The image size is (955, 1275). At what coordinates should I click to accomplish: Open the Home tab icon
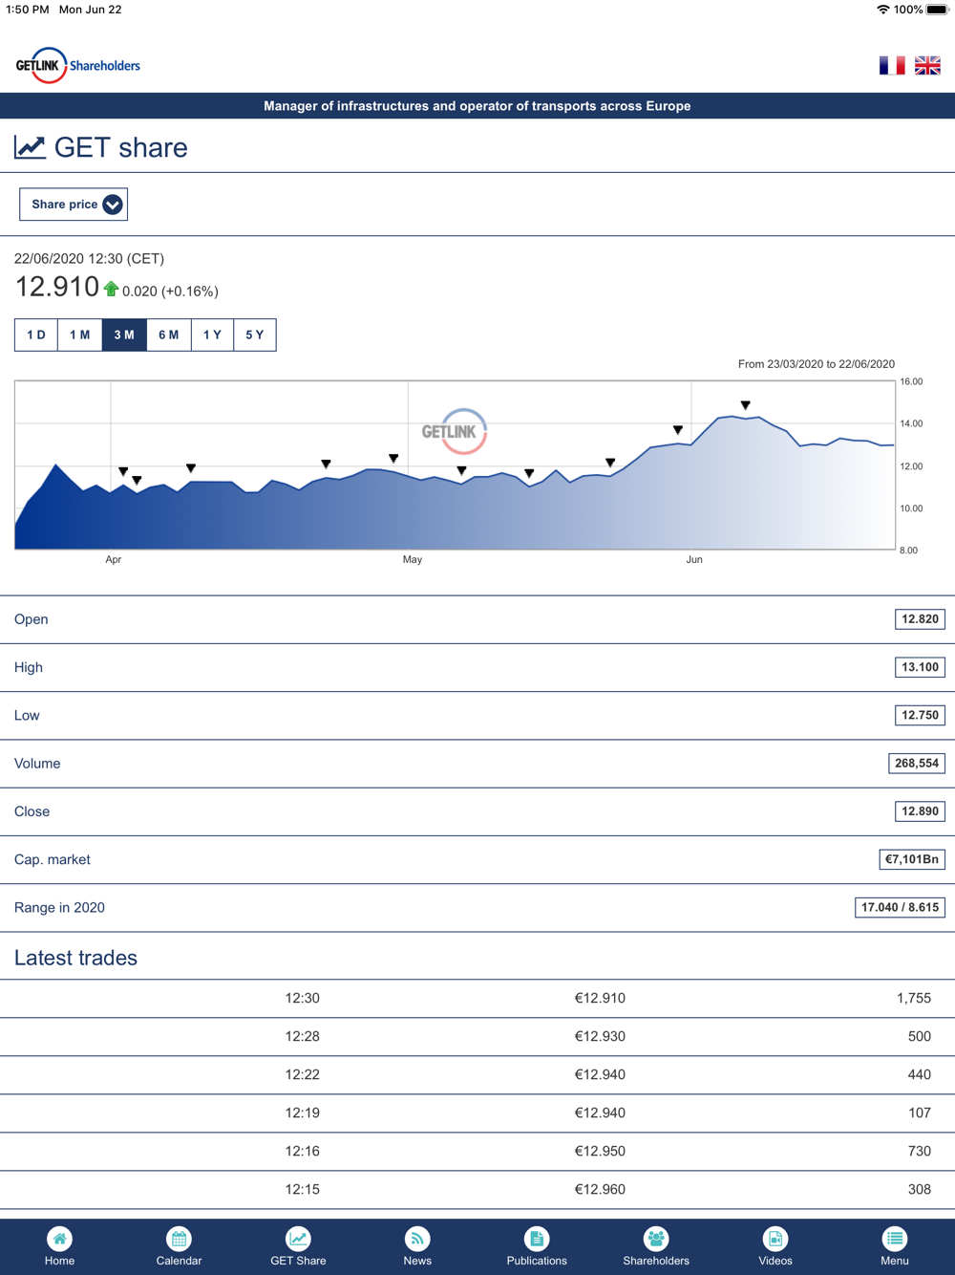click(59, 1239)
